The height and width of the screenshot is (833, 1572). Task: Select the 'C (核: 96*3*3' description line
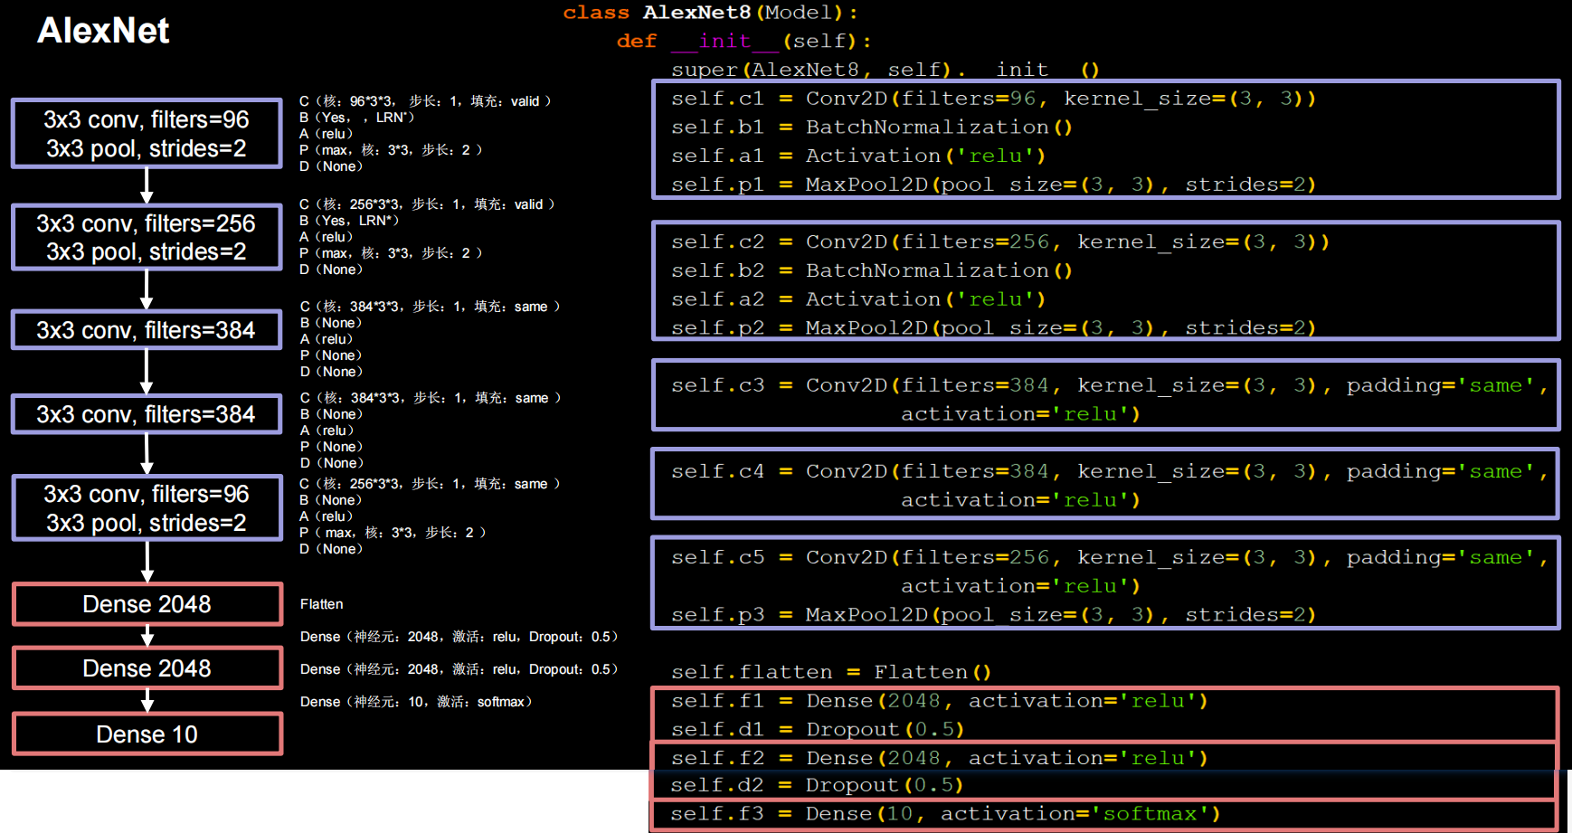[x=425, y=101]
